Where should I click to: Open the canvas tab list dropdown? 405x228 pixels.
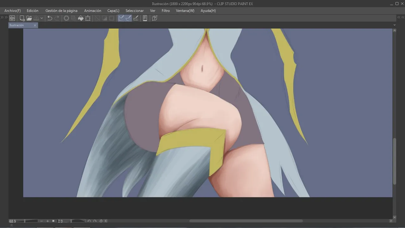(x=395, y=25)
